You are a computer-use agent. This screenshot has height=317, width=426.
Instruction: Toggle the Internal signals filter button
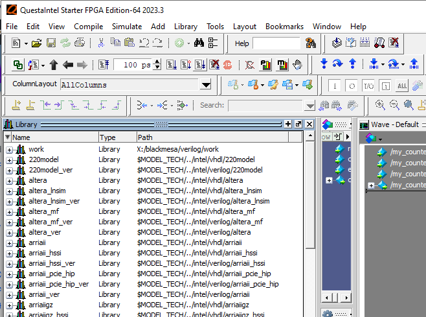(x=385, y=86)
